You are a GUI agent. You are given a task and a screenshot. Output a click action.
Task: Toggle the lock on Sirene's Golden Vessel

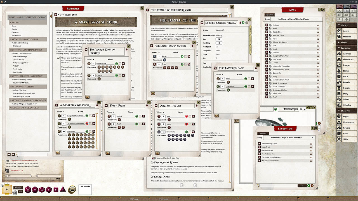pyautogui.click(x=240, y=23)
